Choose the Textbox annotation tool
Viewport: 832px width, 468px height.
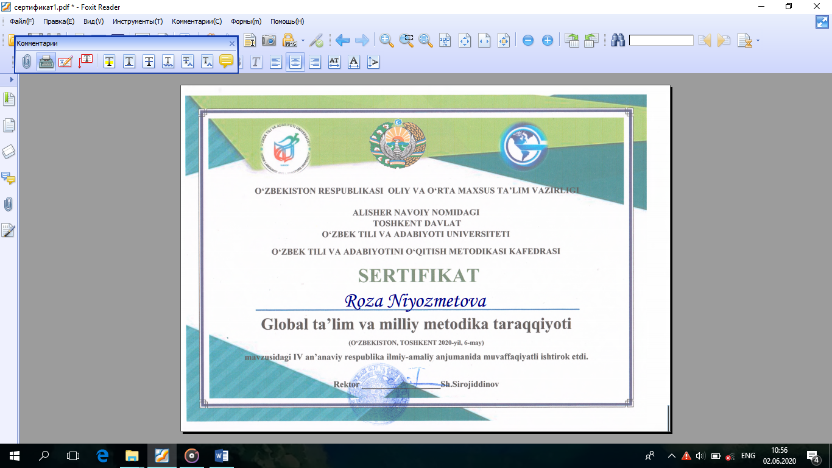tap(66, 62)
